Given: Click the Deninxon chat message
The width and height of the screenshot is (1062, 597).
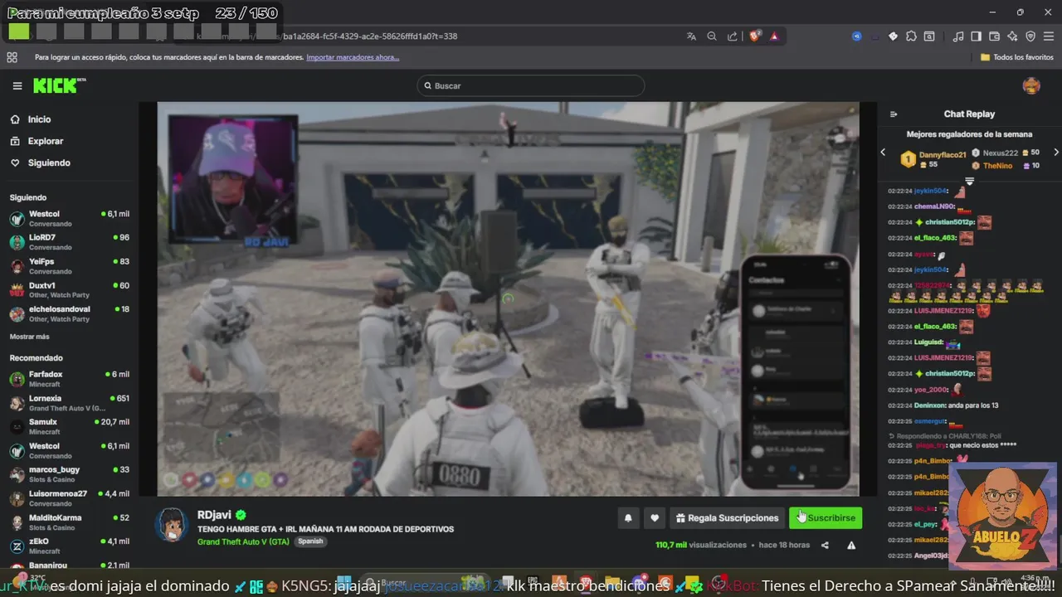Looking at the screenshot, I should click(x=943, y=405).
